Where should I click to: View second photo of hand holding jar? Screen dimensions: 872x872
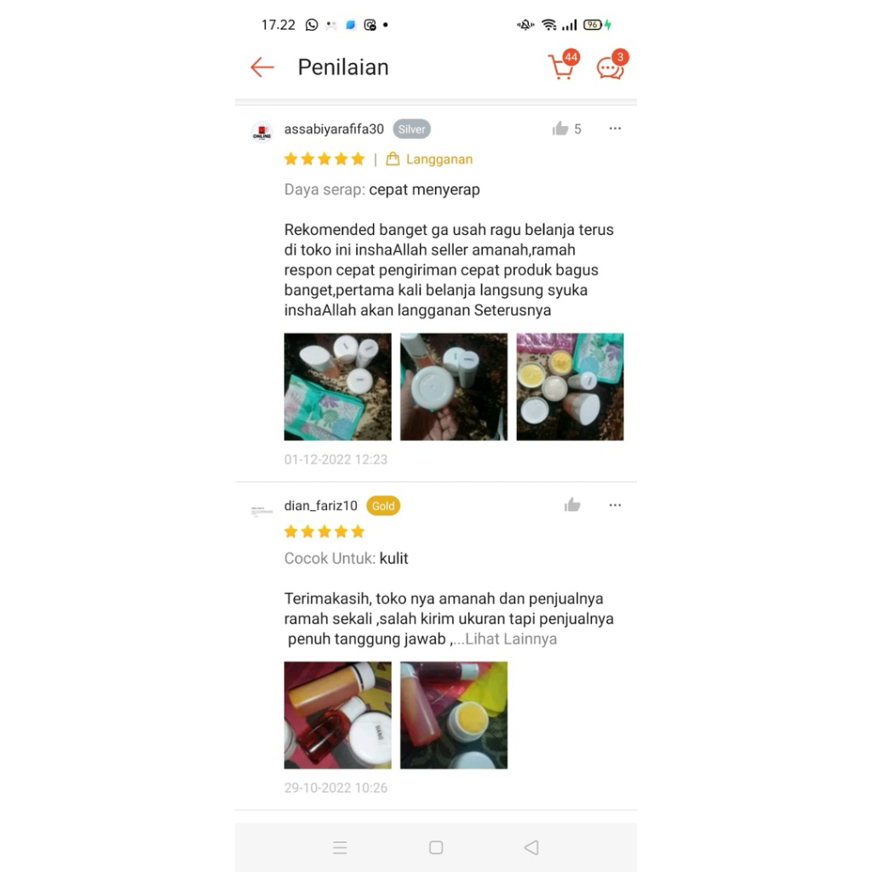coord(454,387)
